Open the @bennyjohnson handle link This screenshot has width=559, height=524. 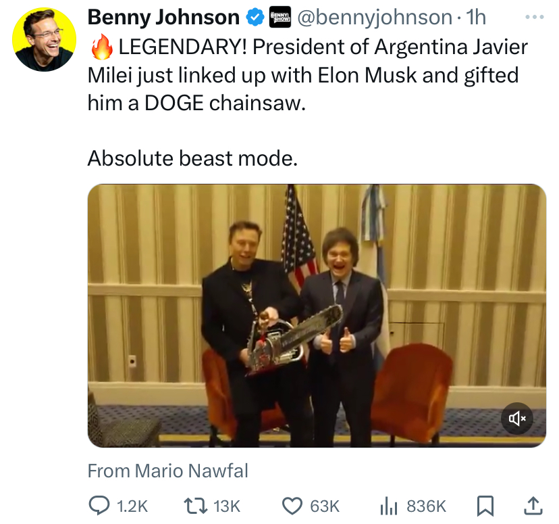[375, 17]
